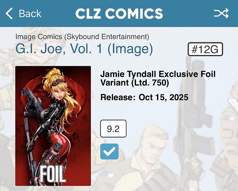238x191 pixels.
Task: Click the blue header bar beside the title
Action: [188, 13]
